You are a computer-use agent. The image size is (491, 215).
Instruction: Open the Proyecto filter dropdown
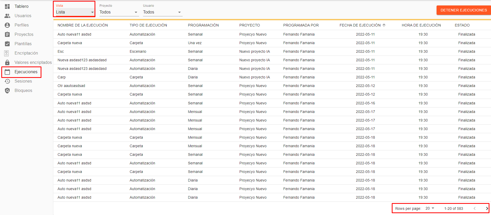[119, 12]
